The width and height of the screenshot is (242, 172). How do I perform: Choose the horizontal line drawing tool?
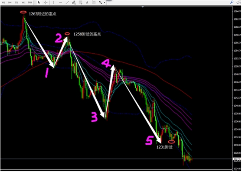point(61,3)
